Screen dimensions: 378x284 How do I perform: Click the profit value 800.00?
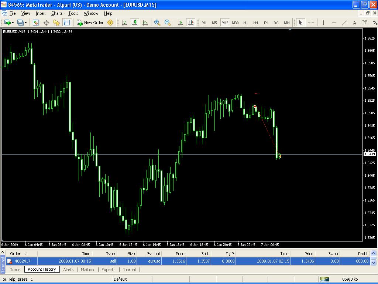coord(362,261)
